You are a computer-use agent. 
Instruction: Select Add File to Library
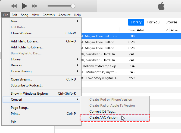(x=25, y=41)
